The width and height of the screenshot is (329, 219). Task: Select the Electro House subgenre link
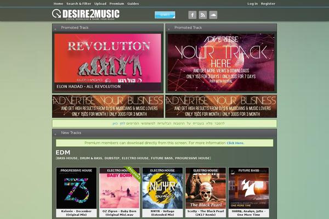click(x=135, y=158)
